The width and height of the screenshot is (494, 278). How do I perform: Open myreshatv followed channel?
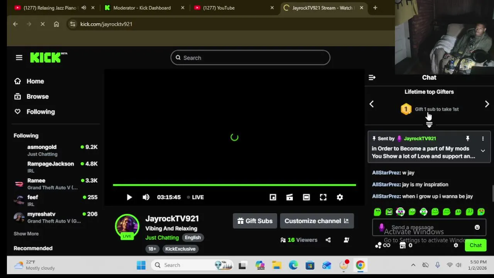56,217
